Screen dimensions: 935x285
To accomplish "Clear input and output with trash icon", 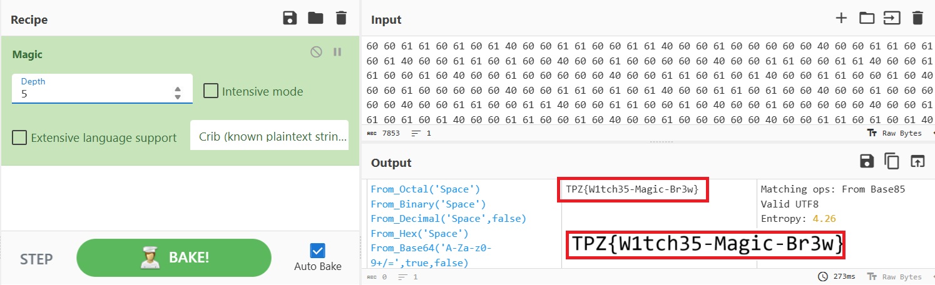I will tap(917, 18).
